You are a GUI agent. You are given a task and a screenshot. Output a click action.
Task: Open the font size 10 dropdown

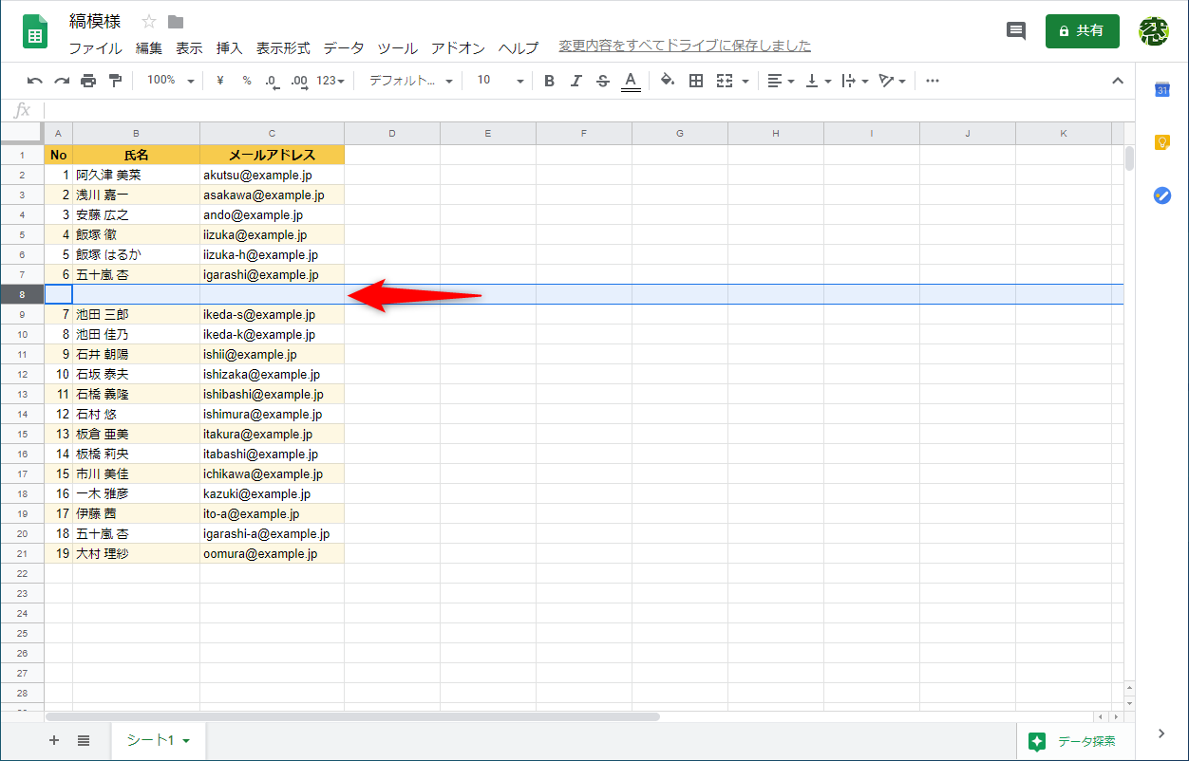point(500,81)
